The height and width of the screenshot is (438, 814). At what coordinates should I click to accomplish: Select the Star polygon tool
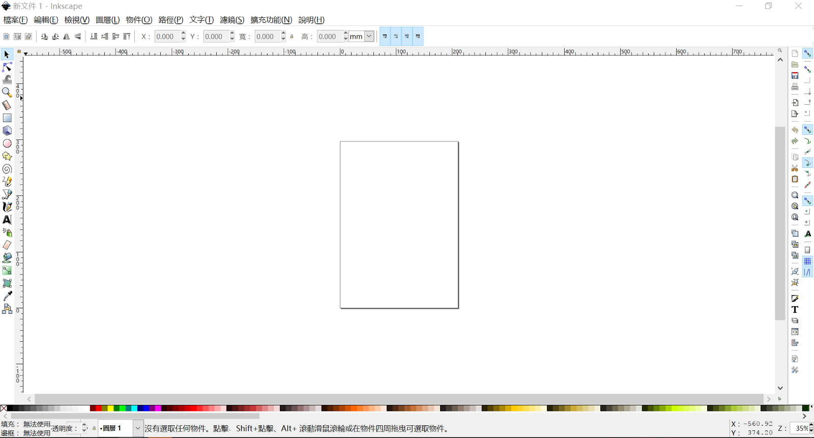click(7, 156)
